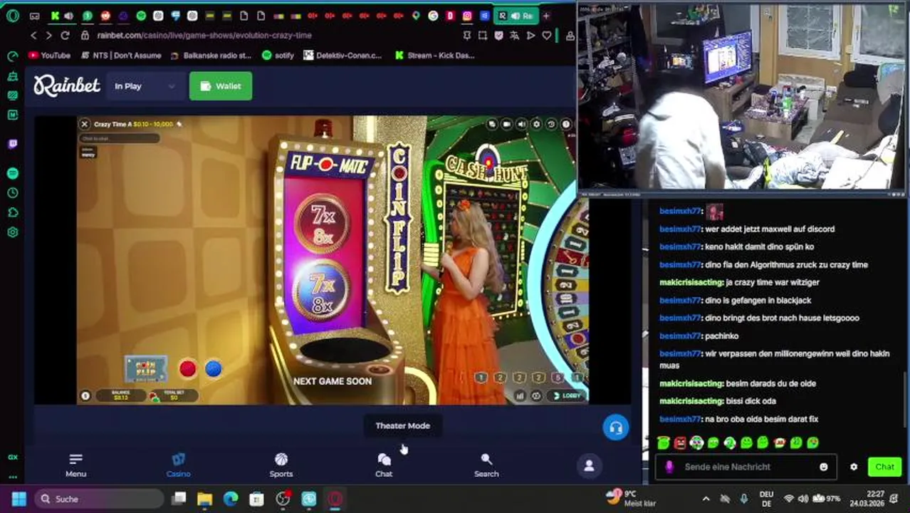Open the Search tab in bottom navigation
Viewport: 910px width, 513px height.
(x=486, y=465)
